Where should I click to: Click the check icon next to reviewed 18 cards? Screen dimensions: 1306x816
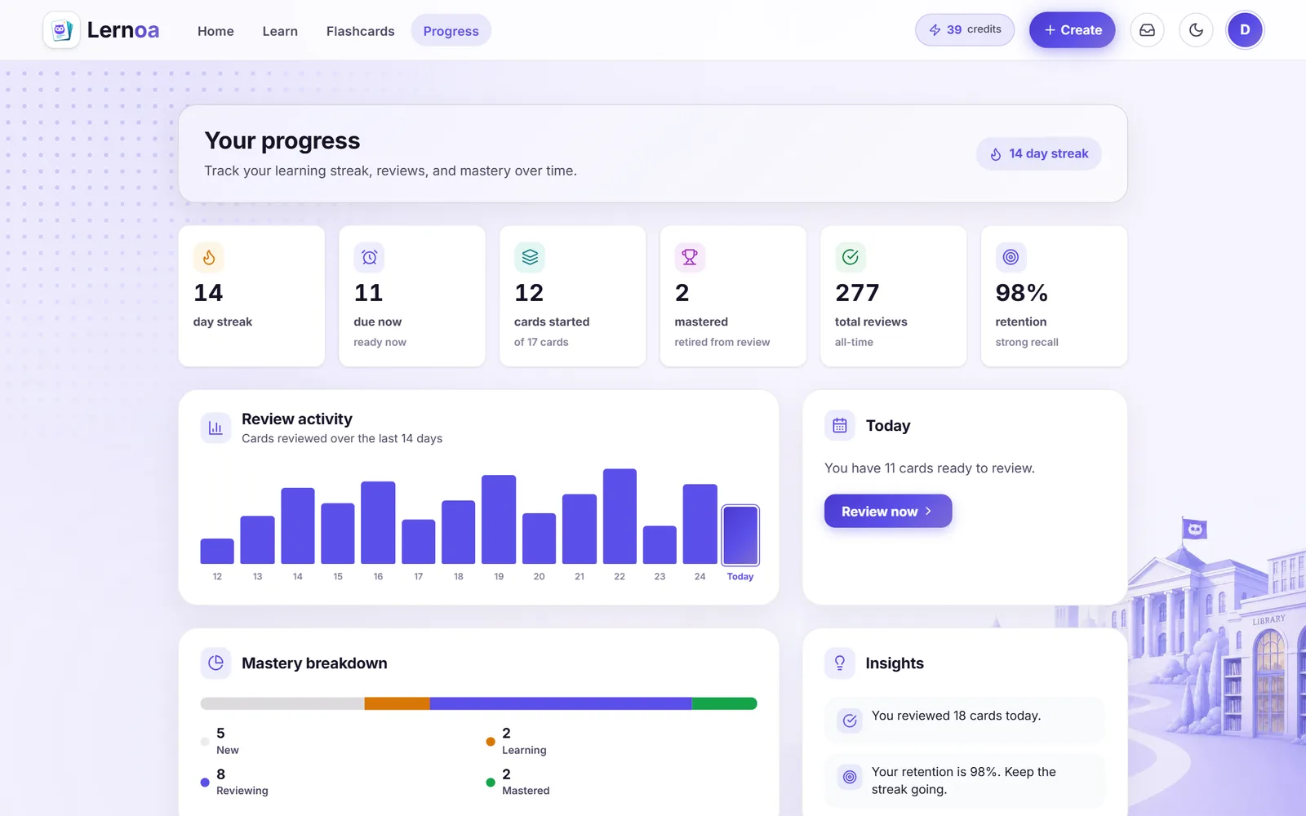pos(850,721)
